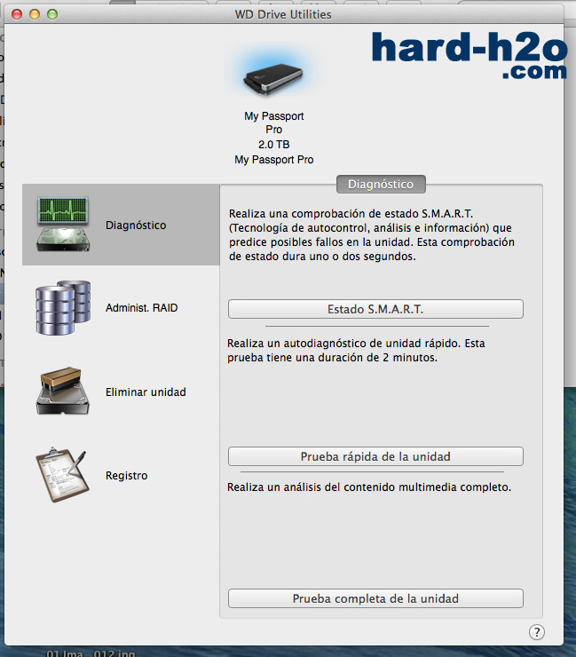Select the Diagnóstico tab header
This screenshot has height=657, width=576.
[381, 185]
